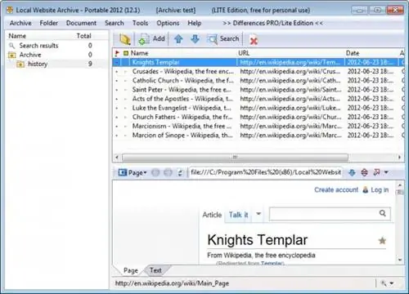
Task: Click the Wikipedia search input field
Action: [x=324, y=213]
